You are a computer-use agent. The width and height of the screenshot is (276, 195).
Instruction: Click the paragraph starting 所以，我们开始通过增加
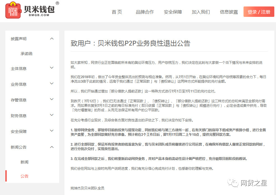[x=143, y=91]
